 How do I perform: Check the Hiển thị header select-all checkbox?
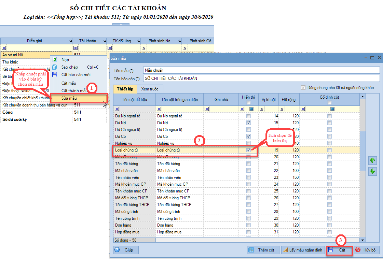[x=248, y=102]
